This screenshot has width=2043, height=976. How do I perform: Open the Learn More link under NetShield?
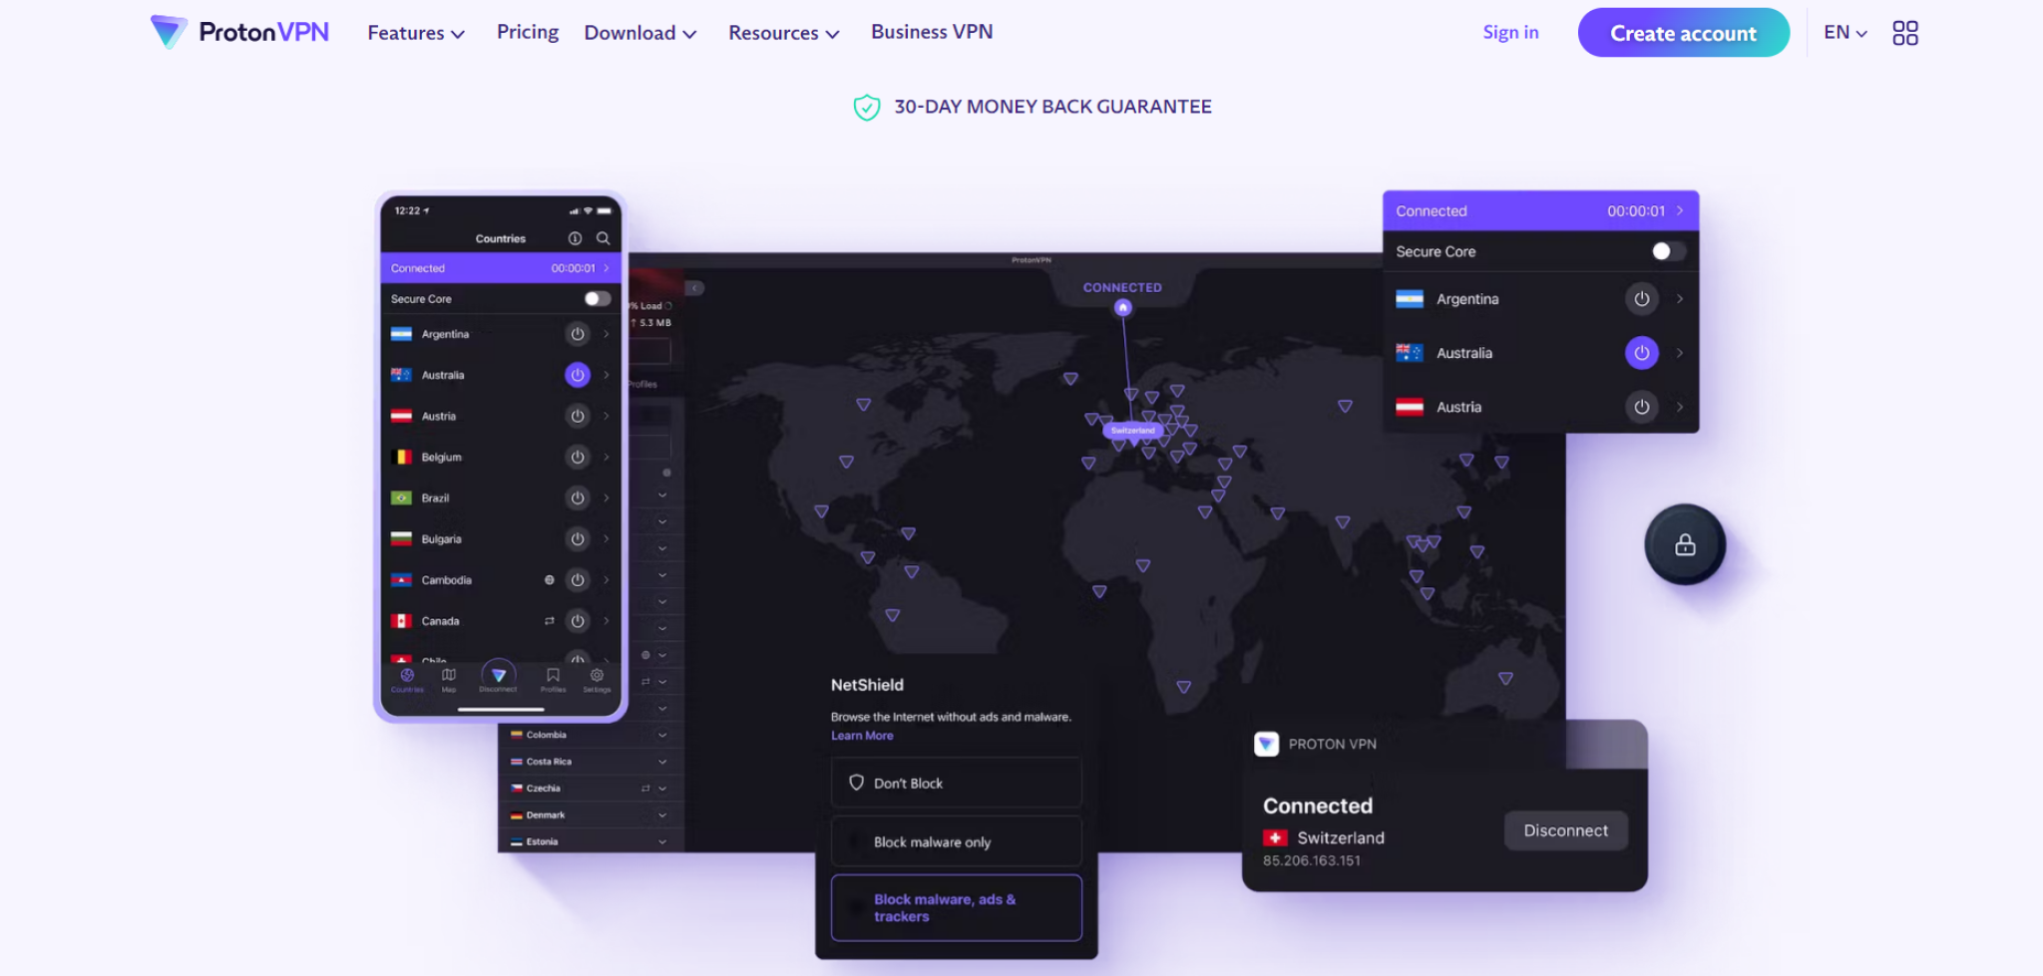click(x=861, y=735)
